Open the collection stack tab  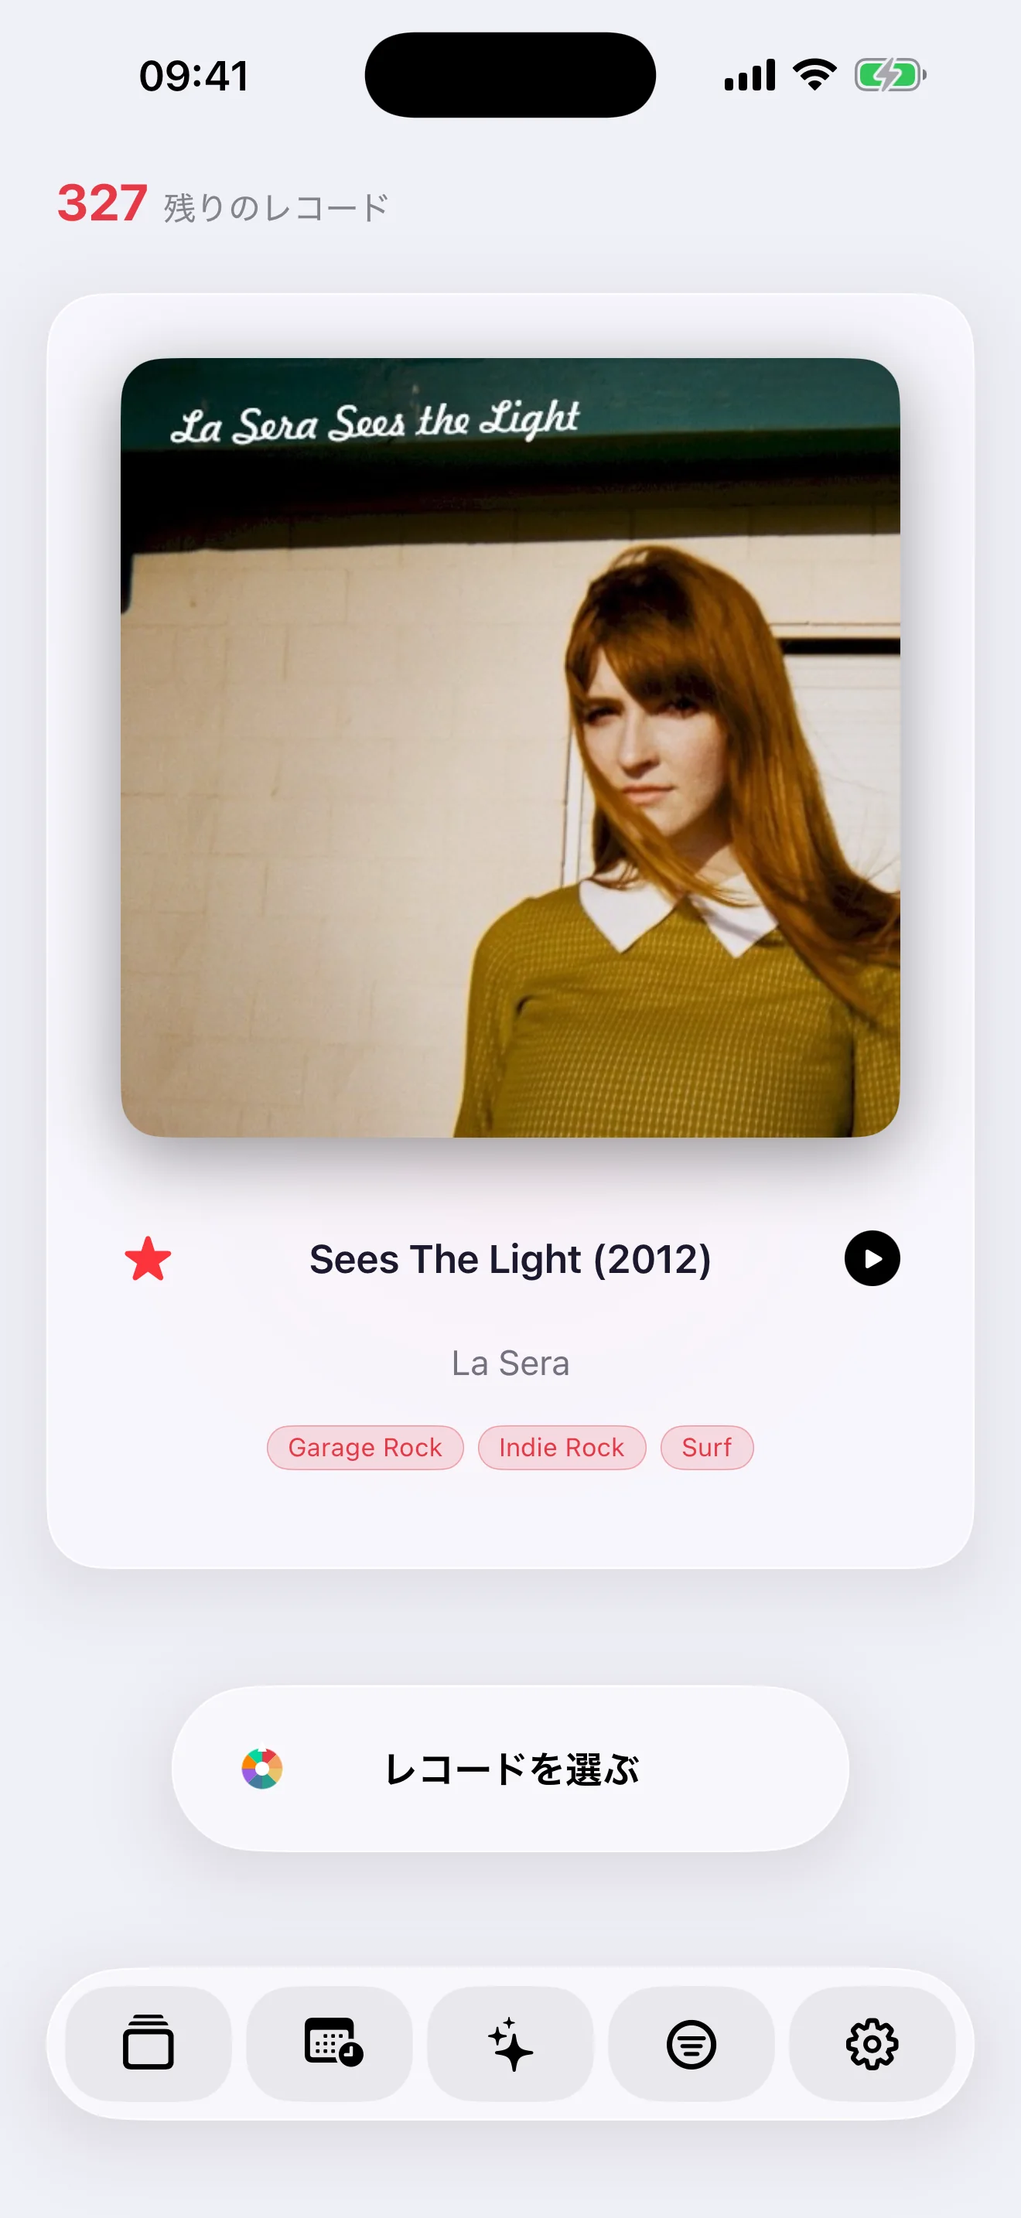pos(148,2043)
